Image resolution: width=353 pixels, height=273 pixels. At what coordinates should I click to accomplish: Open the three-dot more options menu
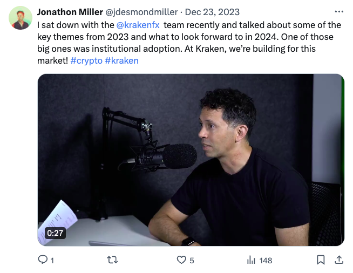pyautogui.click(x=339, y=12)
